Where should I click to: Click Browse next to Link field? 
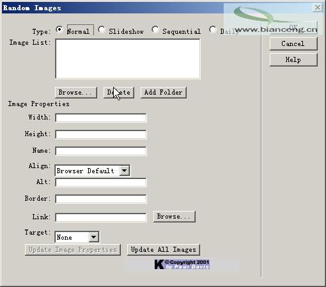tap(174, 217)
